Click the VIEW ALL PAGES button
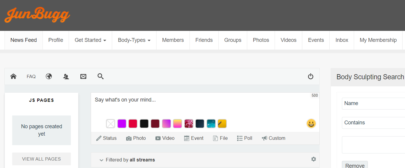Screen dimensions: 405x168 [x=41, y=159]
